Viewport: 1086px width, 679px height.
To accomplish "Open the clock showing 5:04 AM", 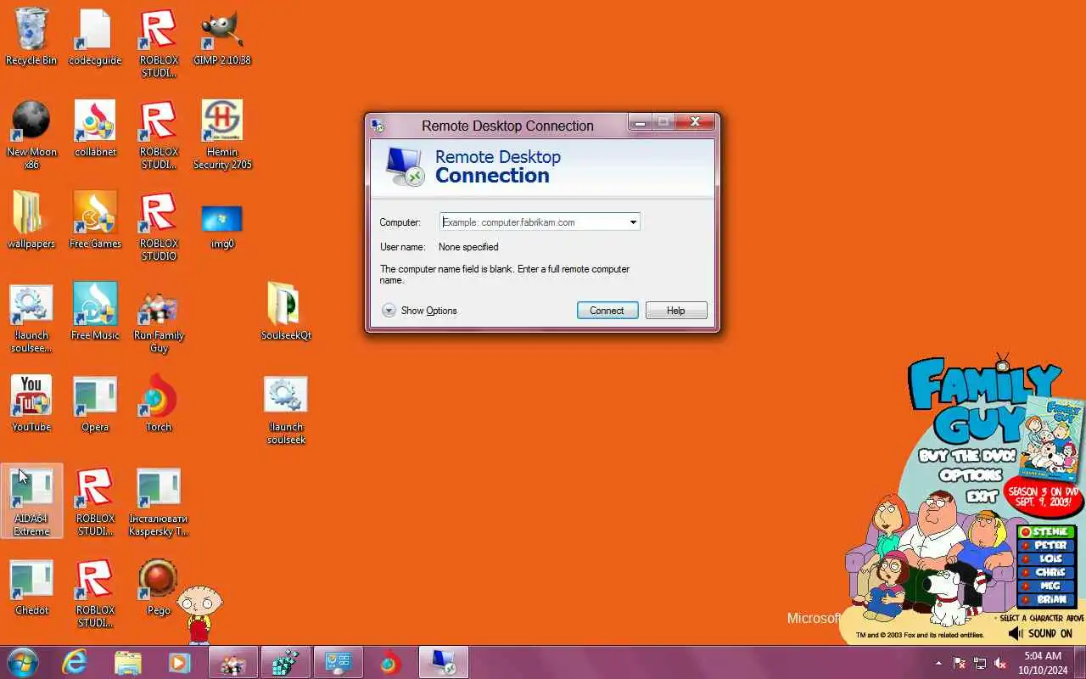I will click(1043, 663).
